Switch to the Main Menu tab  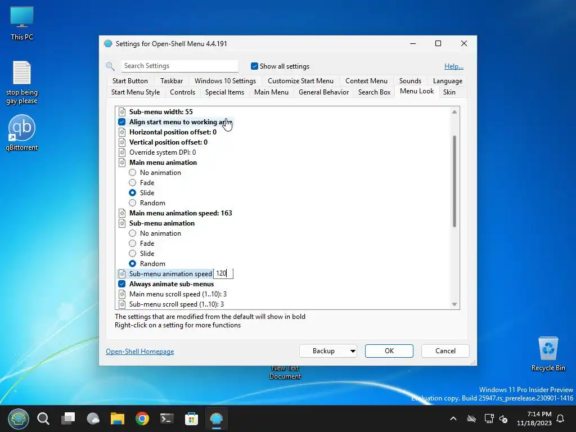(x=272, y=92)
